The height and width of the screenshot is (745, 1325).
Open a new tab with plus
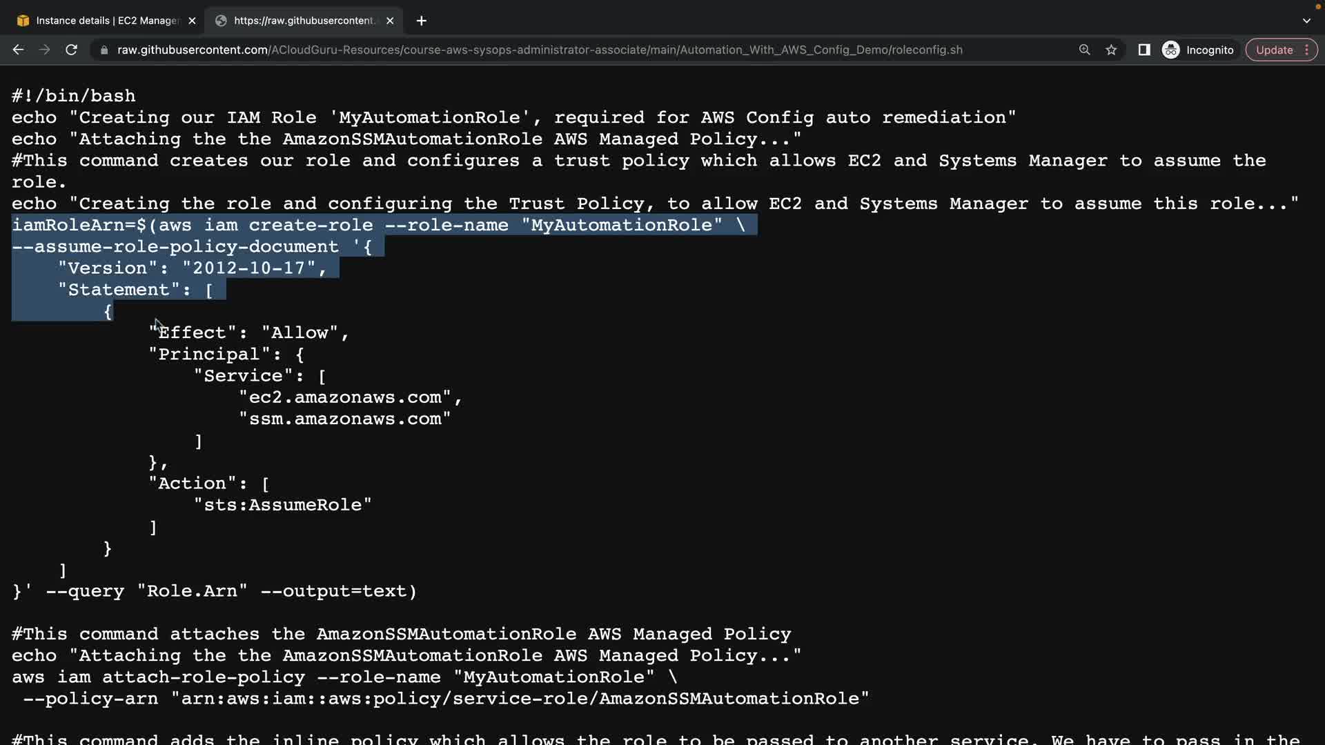point(421,21)
